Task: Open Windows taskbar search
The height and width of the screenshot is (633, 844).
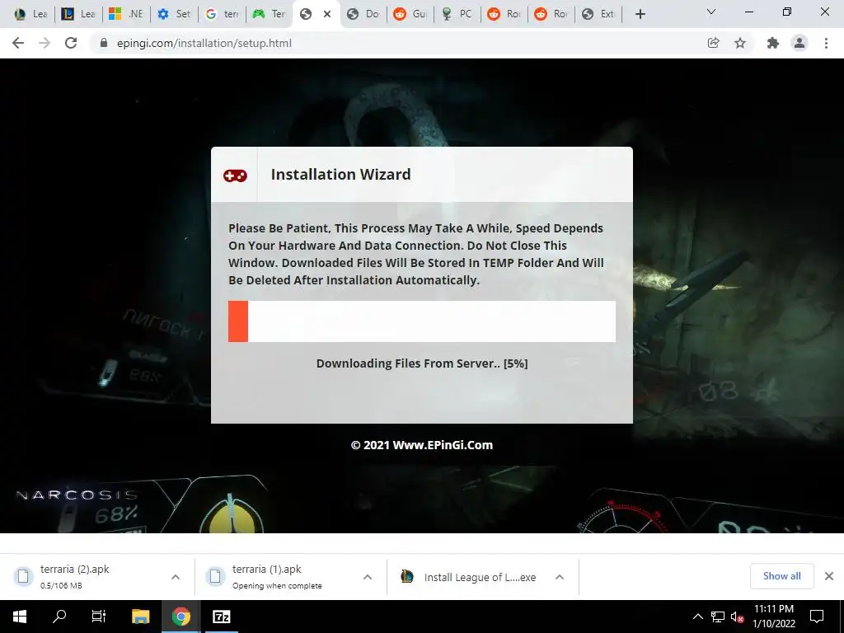Action: 59,617
